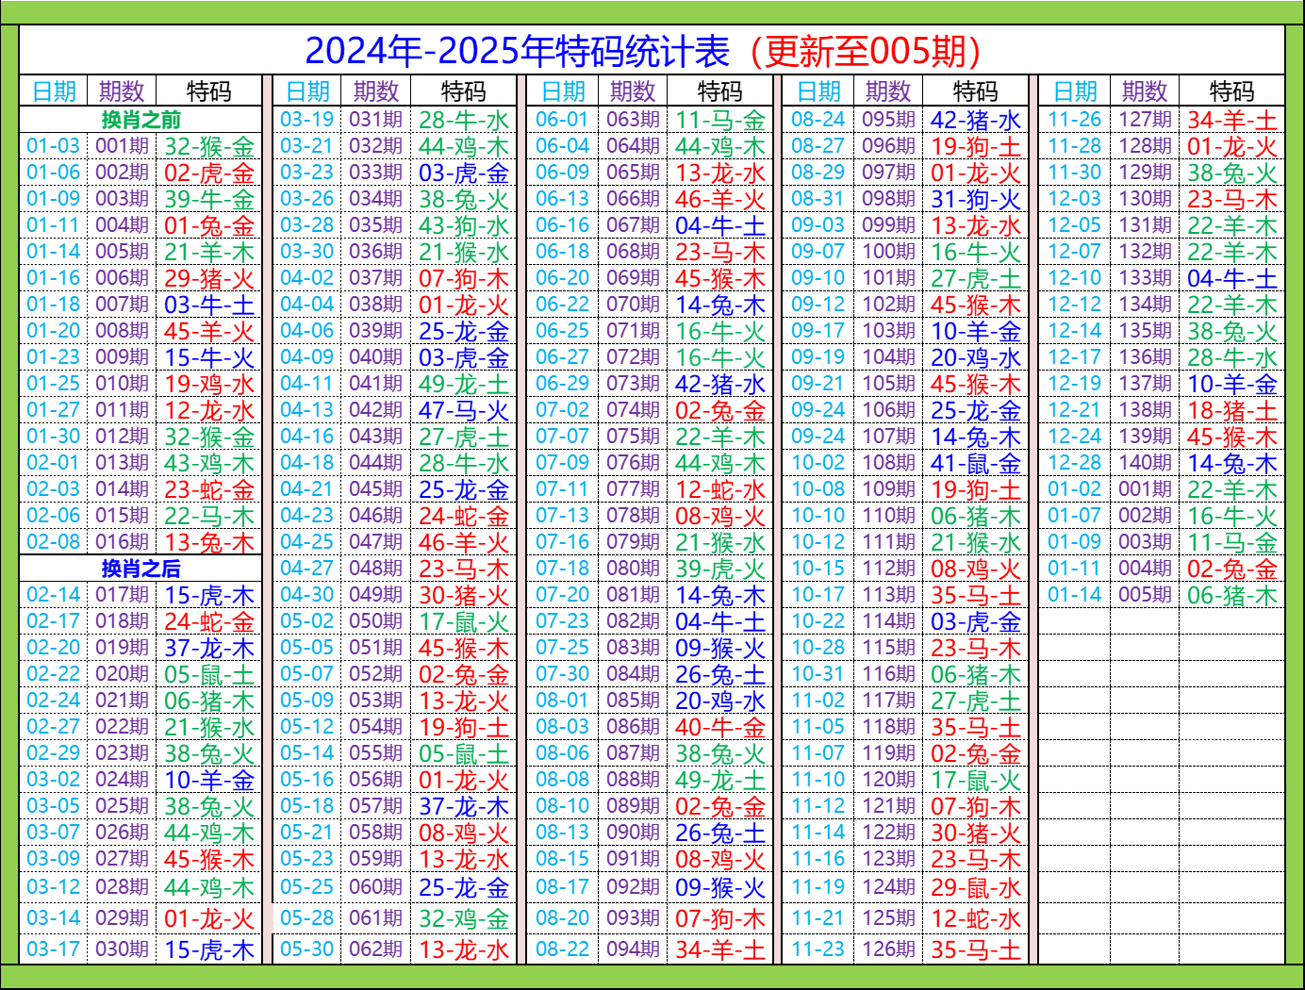
Task: Click the 特码 value in the 116期 row
Action: pos(975,674)
